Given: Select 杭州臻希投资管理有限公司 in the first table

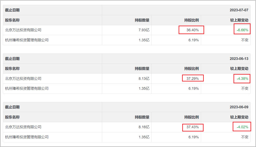Looking at the screenshot, I should click(27, 40).
